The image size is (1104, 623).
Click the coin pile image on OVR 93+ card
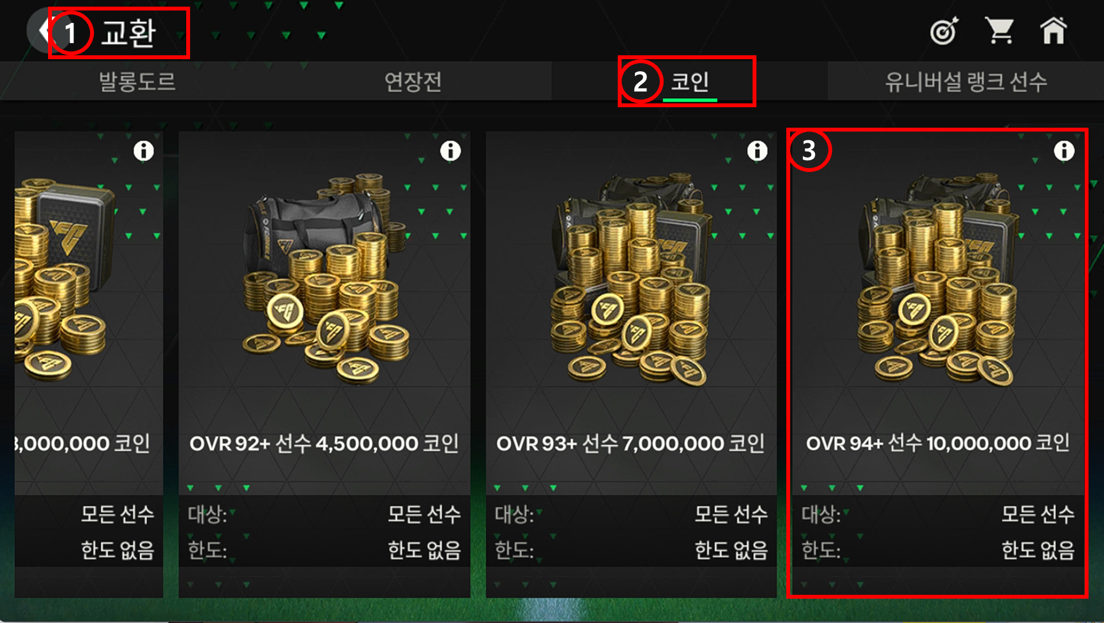pyautogui.click(x=630, y=279)
